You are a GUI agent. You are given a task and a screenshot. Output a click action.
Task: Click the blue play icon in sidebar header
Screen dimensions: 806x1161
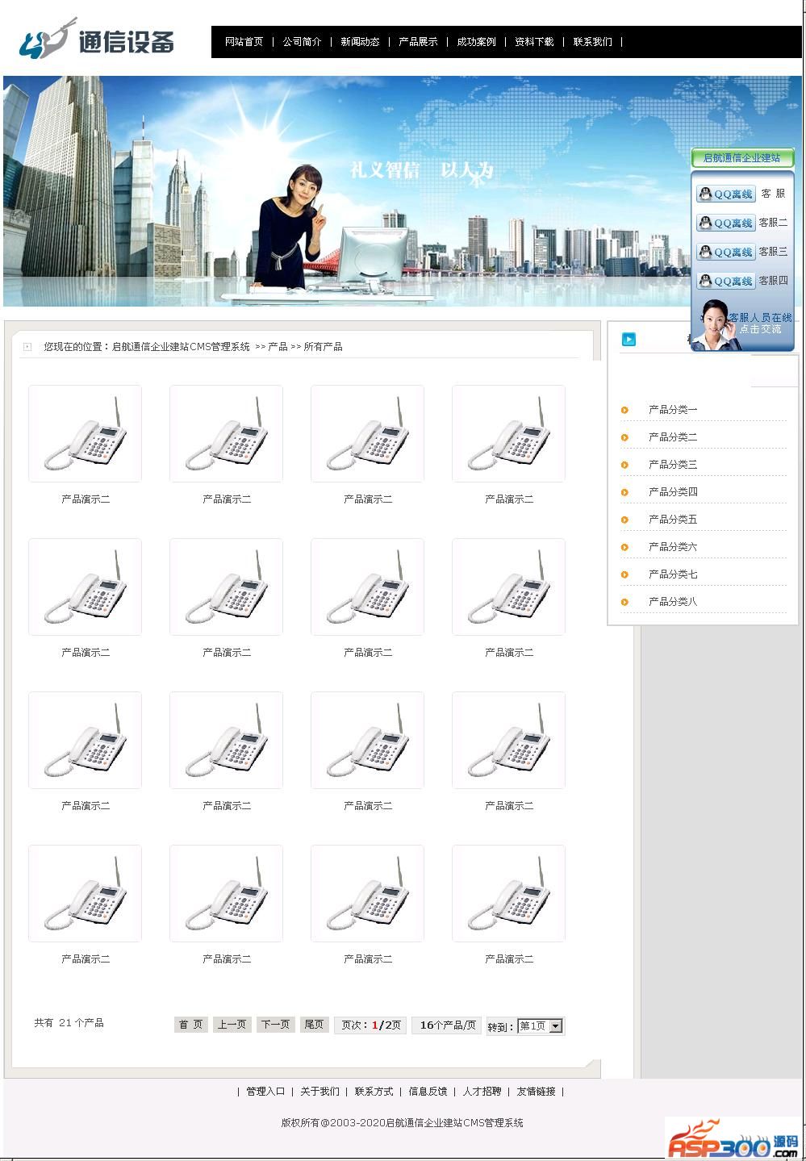(x=629, y=340)
